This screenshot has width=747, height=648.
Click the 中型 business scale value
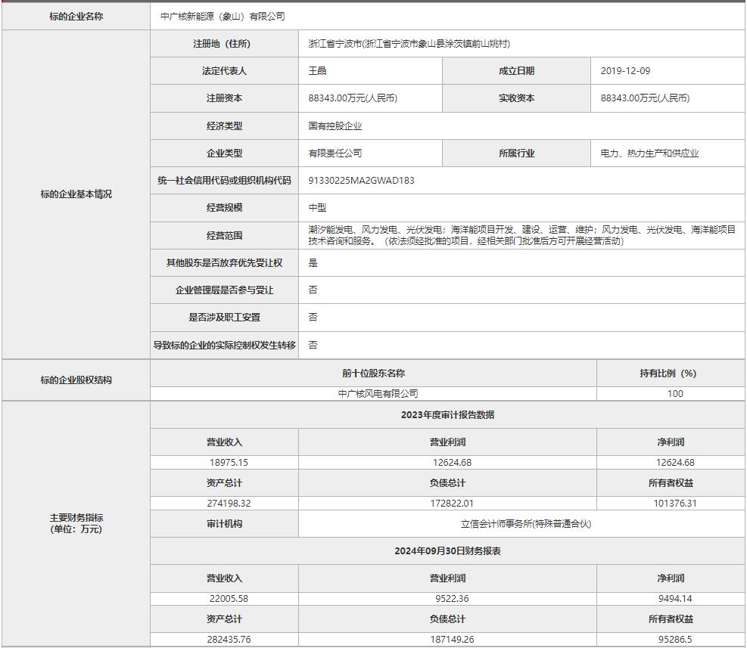[317, 208]
